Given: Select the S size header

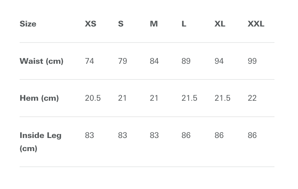Looking at the screenshot, I should pyautogui.click(x=121, y=24).
